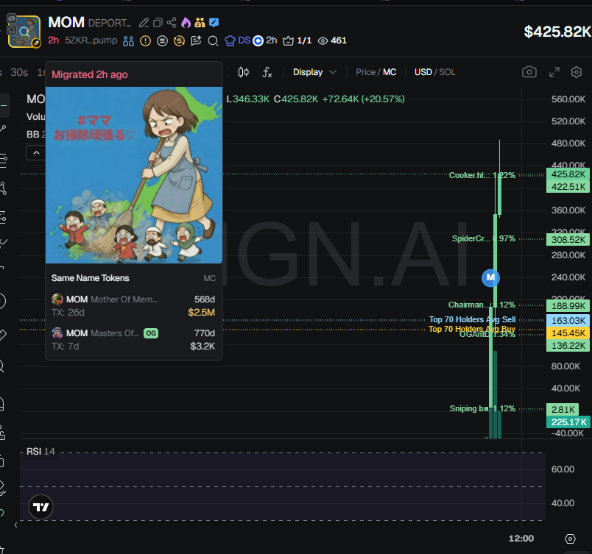Copy the token name with the copy icon
The height and width of the screenshot is (554, 592).
(x=158, y=23)
